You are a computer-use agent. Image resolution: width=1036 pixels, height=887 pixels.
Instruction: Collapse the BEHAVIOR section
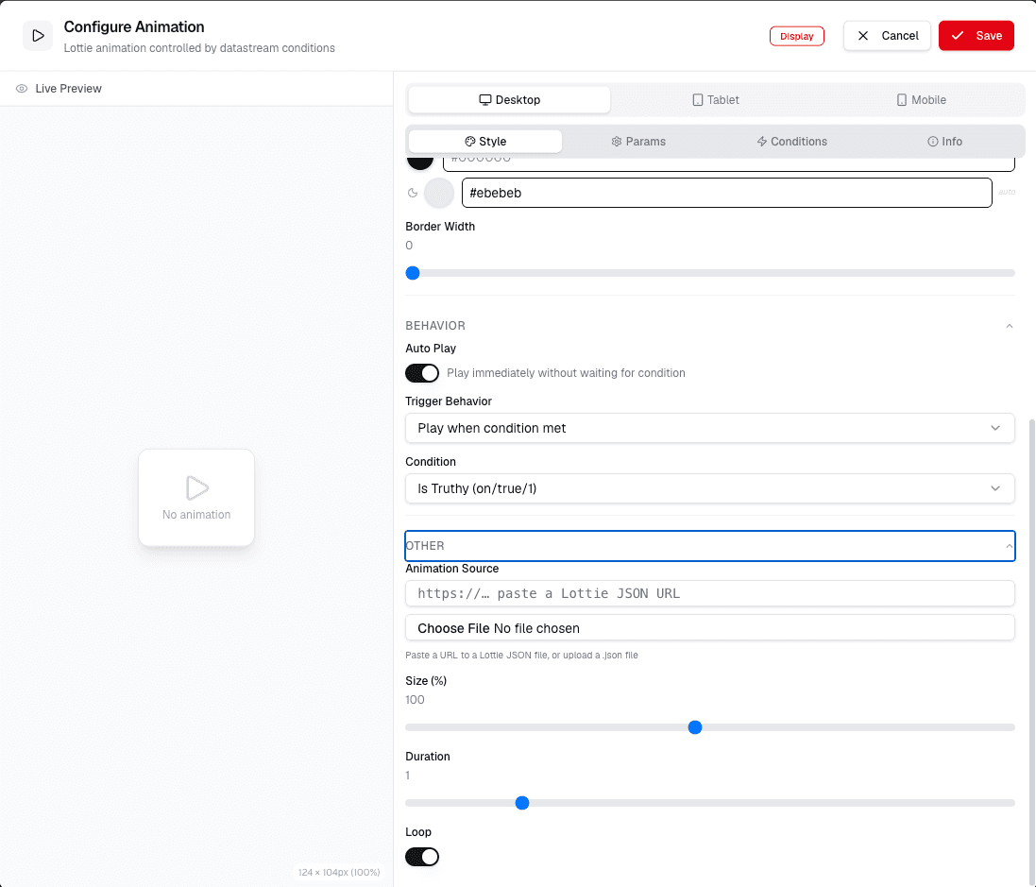(x=1009, y=326)
